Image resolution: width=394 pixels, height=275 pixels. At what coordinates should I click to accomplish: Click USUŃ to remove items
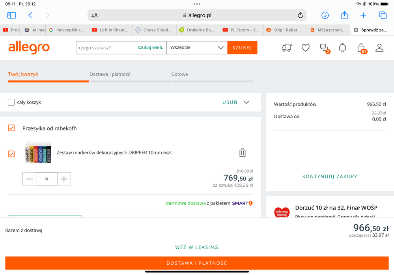click(230, 102)
